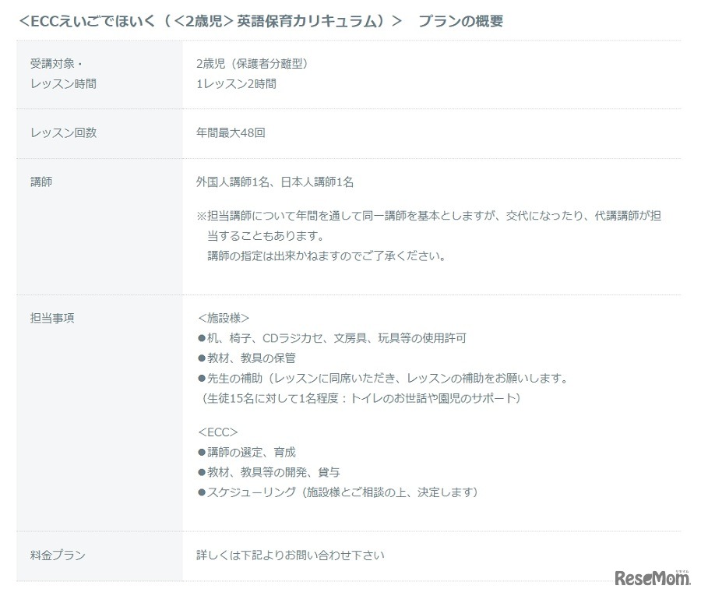701x596 pixels.
Task: Click the line "講師の指定は出来かねますので"
Action: point(326,256)
